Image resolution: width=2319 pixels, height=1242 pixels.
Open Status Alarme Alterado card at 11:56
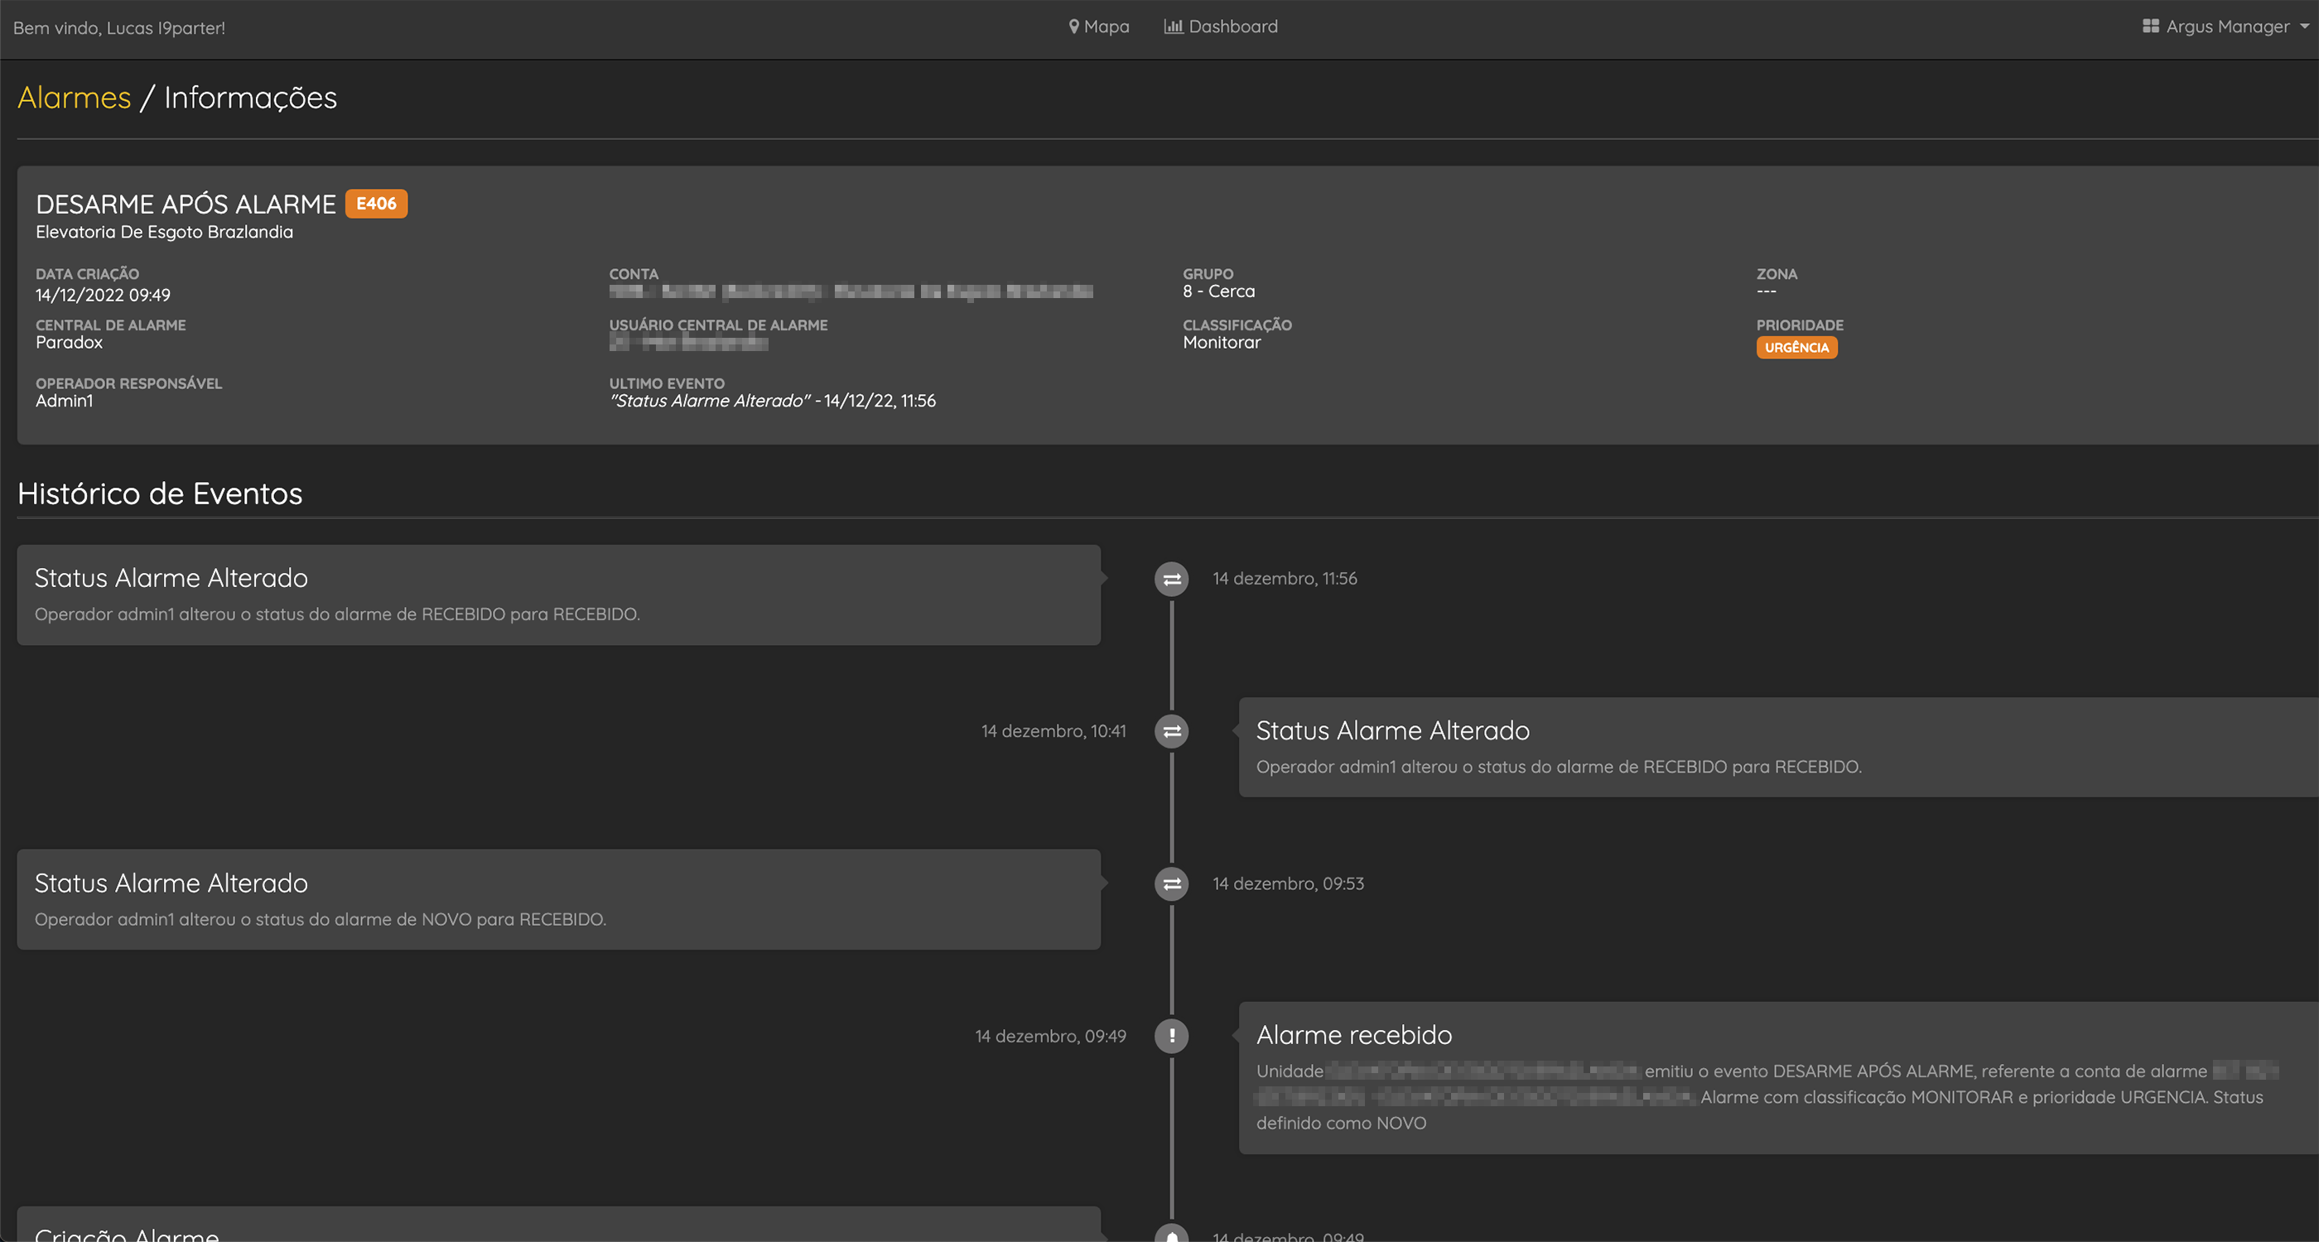point(558,594)
